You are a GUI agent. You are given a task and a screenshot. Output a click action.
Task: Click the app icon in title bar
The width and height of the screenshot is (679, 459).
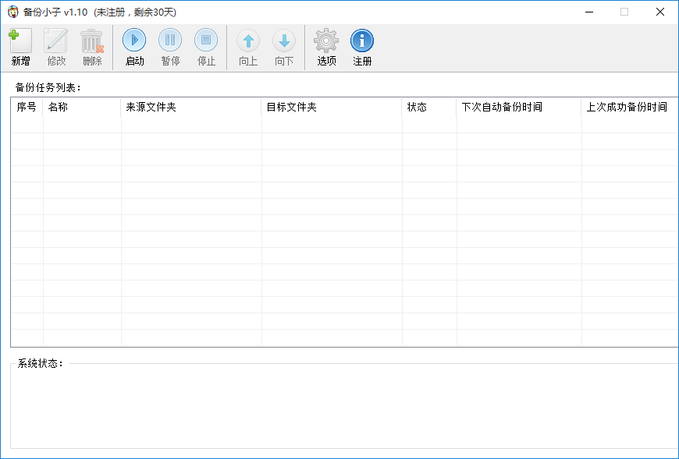(x=13, y=12)
